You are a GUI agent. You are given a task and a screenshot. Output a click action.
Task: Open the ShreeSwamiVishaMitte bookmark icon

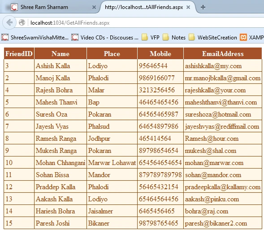click(x=5, y=37)
